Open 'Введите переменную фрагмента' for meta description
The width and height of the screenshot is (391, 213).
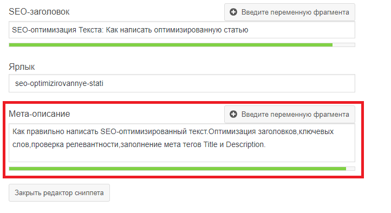point(290,114)
